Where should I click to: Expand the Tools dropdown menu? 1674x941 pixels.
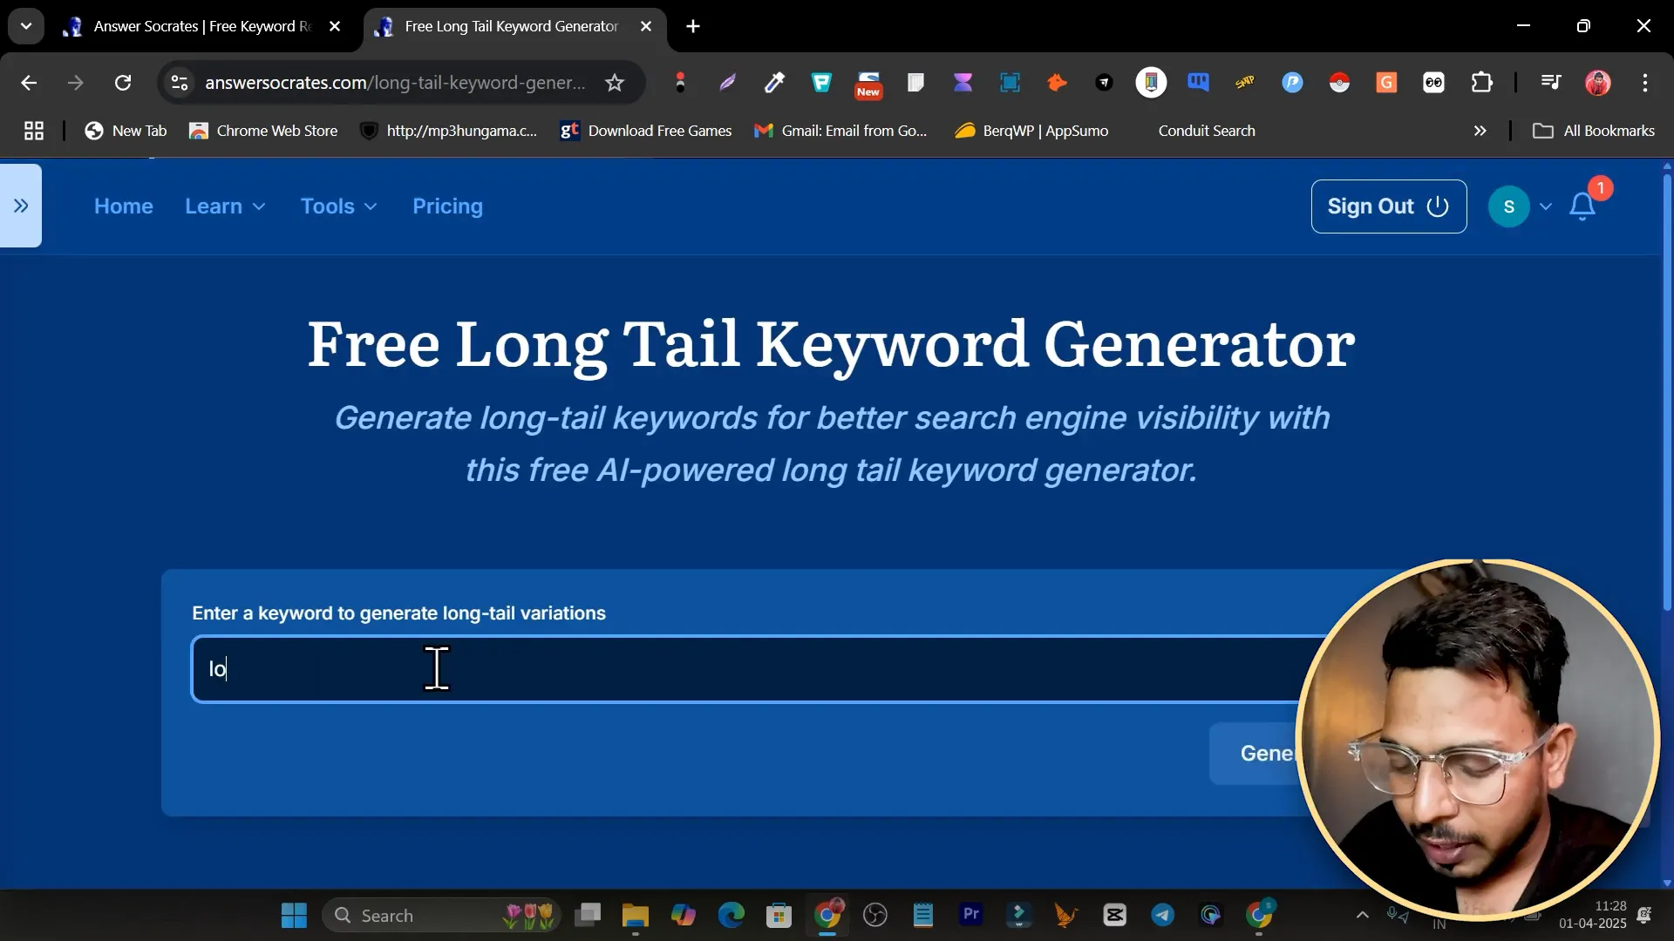tap(338, 206)
